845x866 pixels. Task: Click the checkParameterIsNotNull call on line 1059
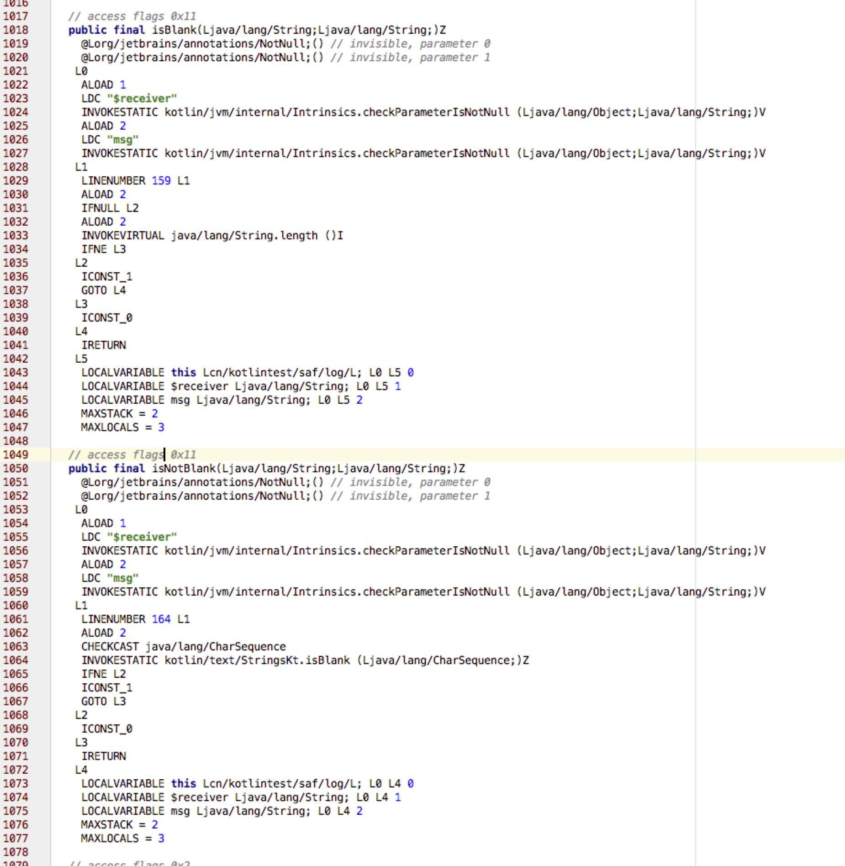point(423,592)
